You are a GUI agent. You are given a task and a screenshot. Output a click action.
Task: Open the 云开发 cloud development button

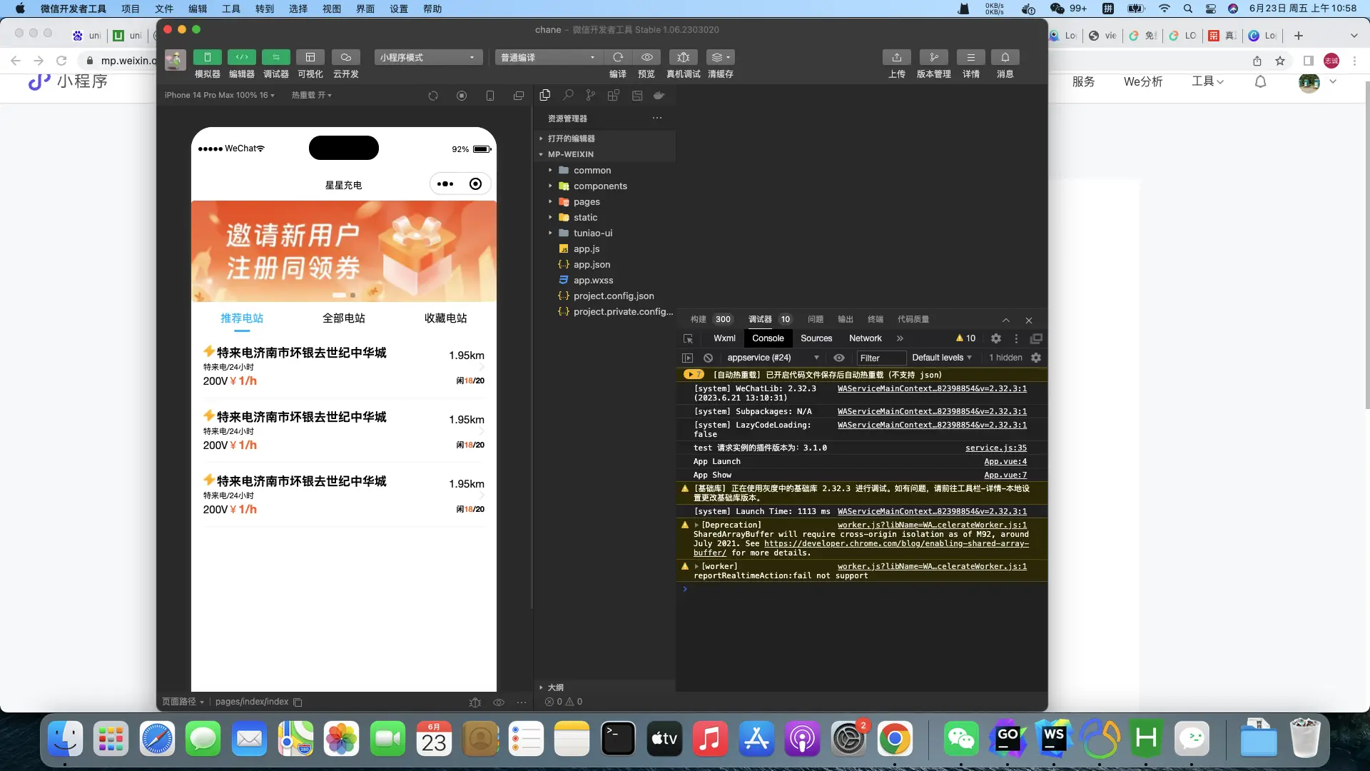tap(345, 57)
